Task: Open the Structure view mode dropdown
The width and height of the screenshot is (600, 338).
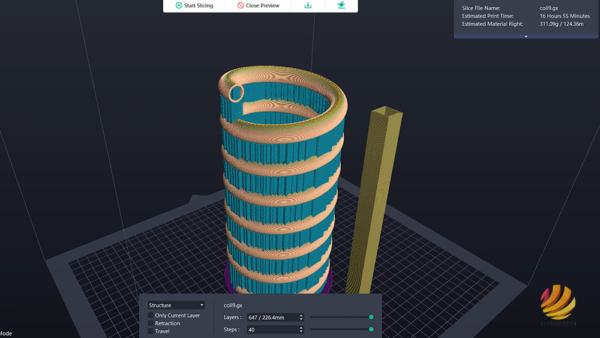Action: 176,305
